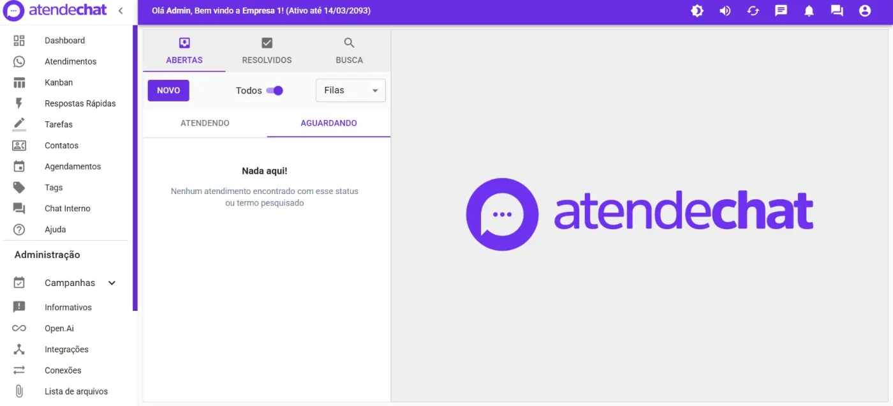
Task: Open the internal chat bubbles icon in top bar
Action: (837, 11)
